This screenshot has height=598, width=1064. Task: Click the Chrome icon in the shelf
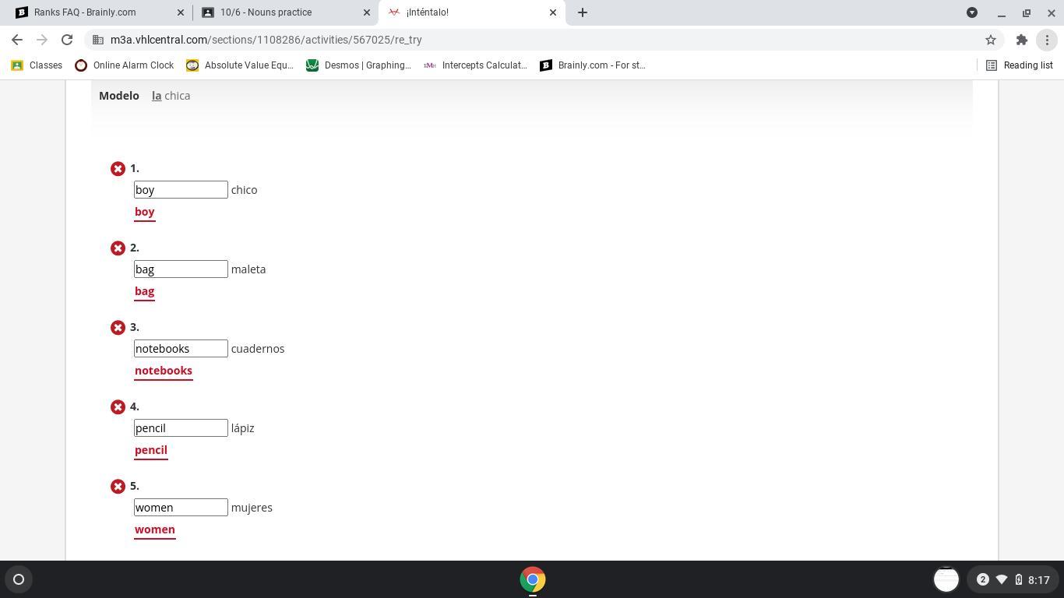click(x=533, y=579)
